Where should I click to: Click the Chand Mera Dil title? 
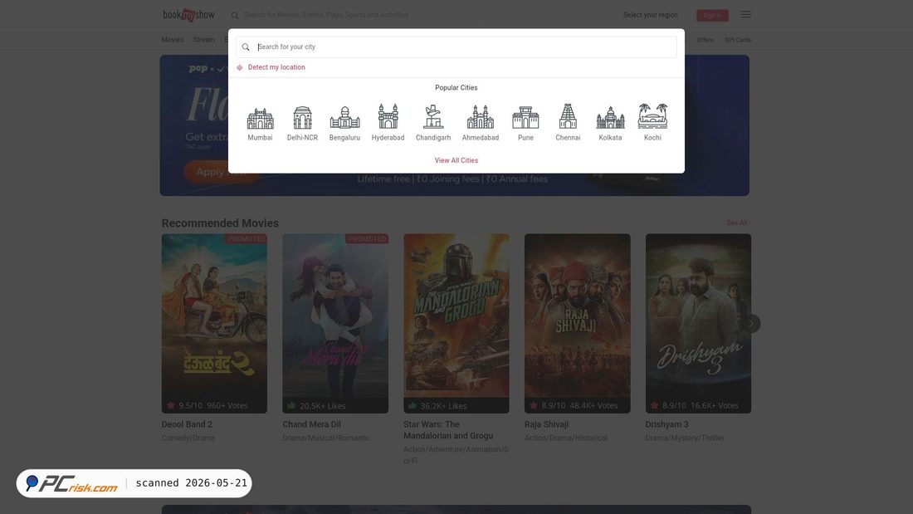pyautogui.click(x=311, y=424)
